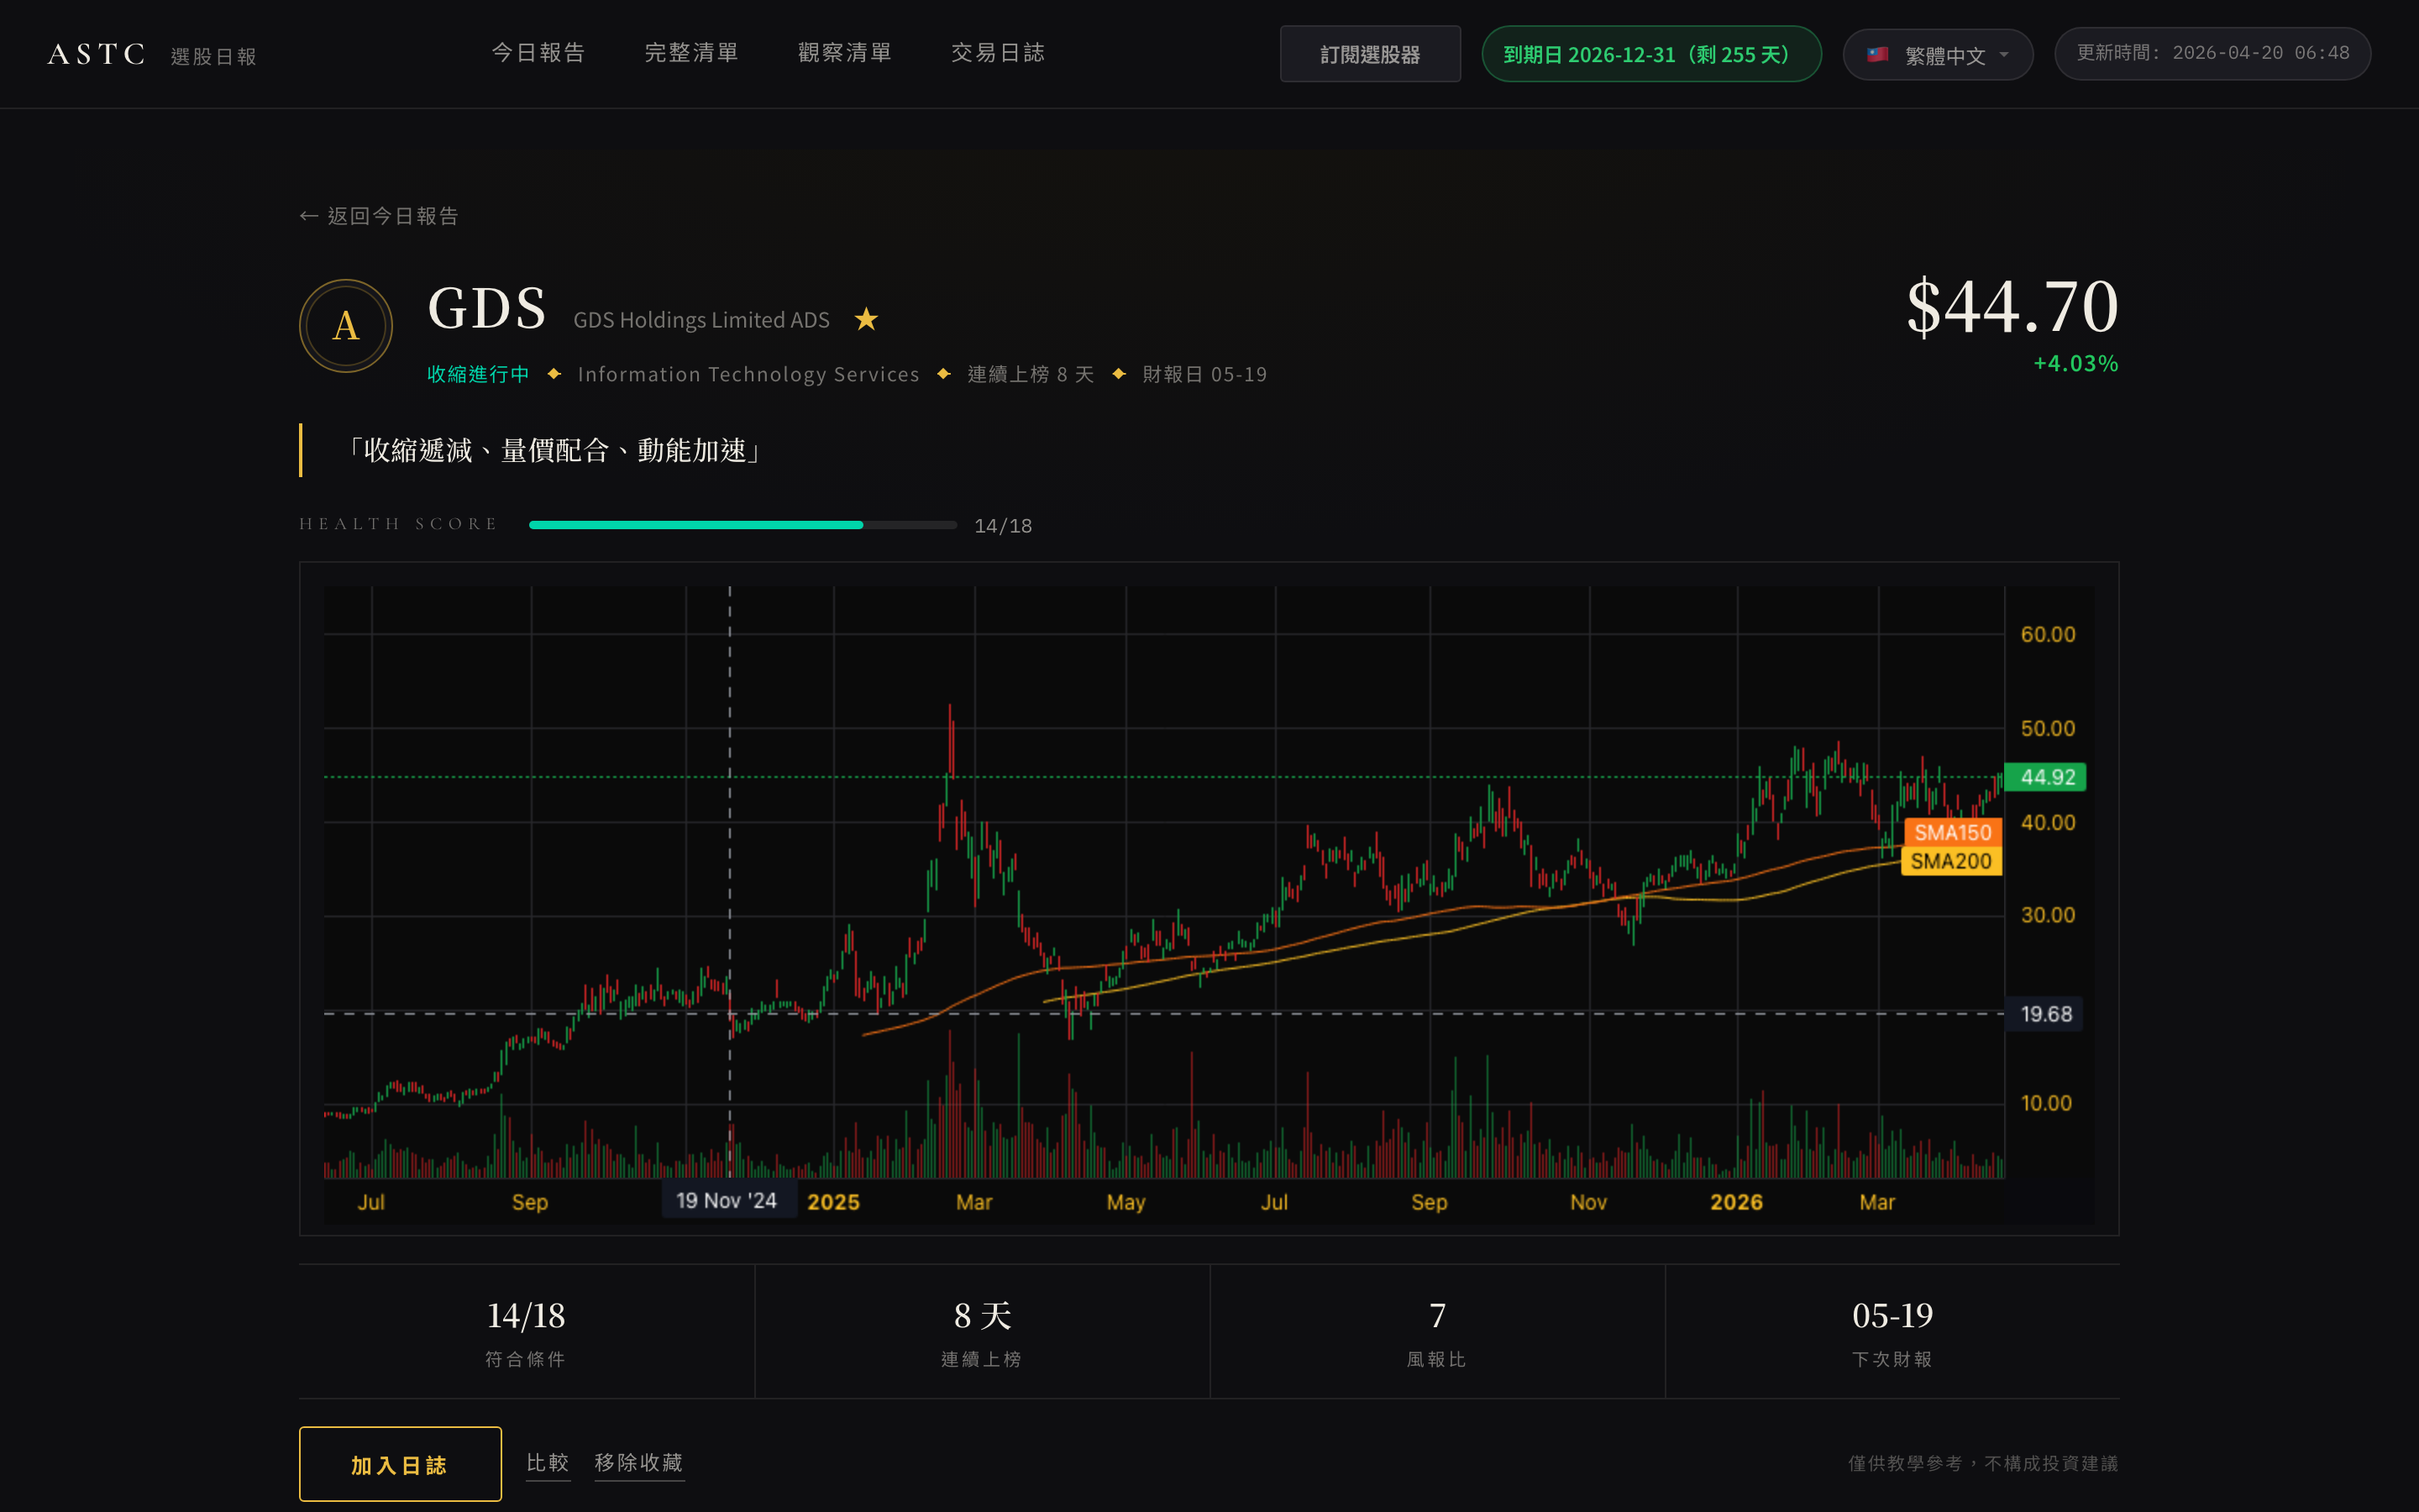Click the 更新時間 2026-04-20 timestamp pill

coord(2212,53)
